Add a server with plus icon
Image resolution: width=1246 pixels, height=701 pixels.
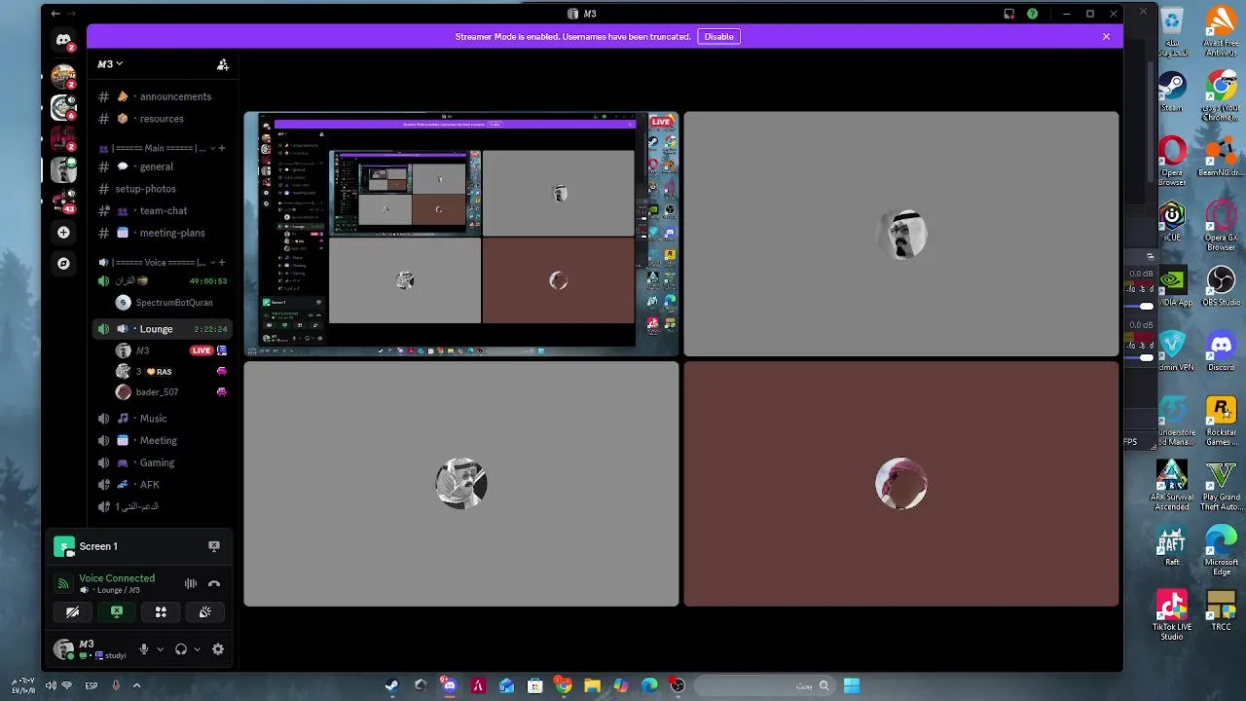pyautogui.click(x=63, y=233)
